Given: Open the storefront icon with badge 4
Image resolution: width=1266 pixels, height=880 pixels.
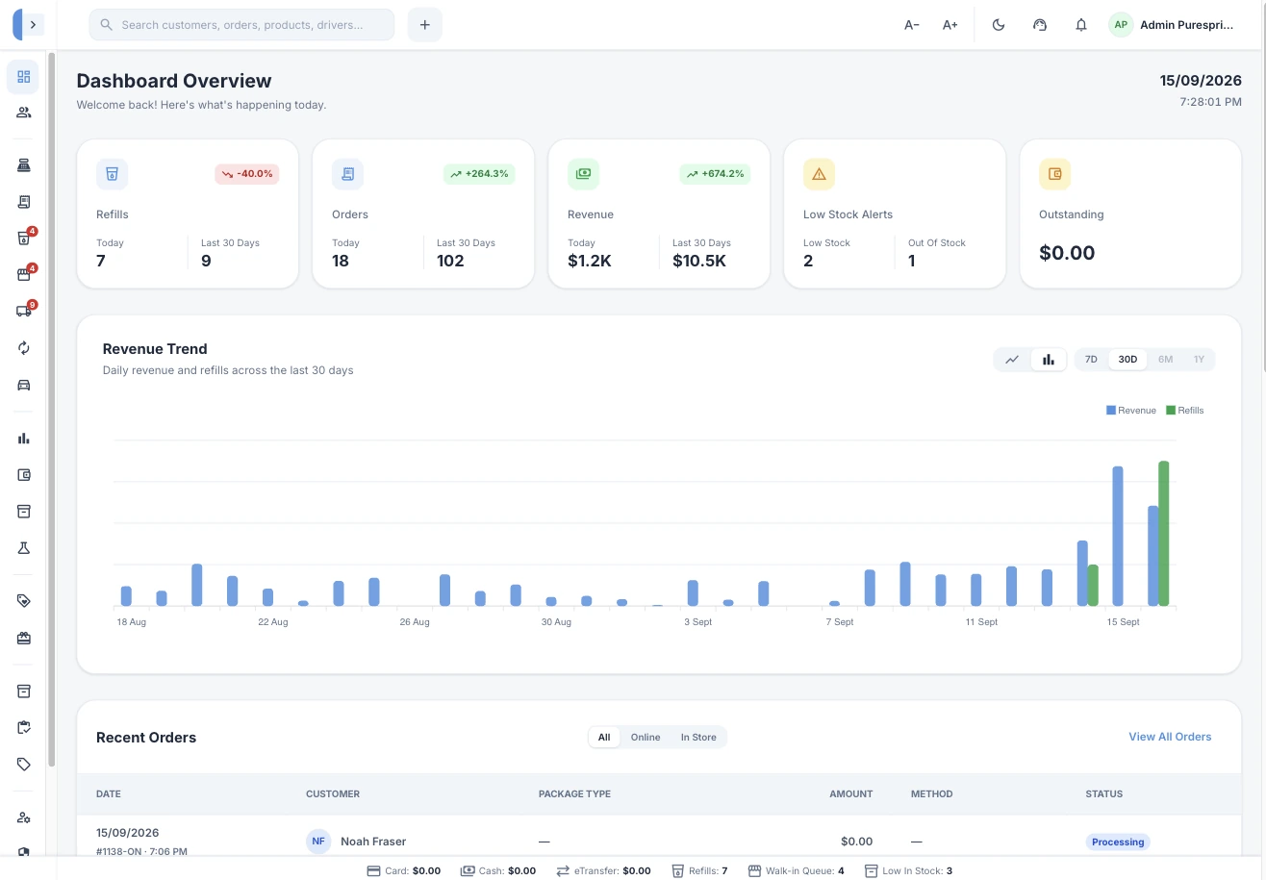Looking at the screenshot, I should (23, 275).
